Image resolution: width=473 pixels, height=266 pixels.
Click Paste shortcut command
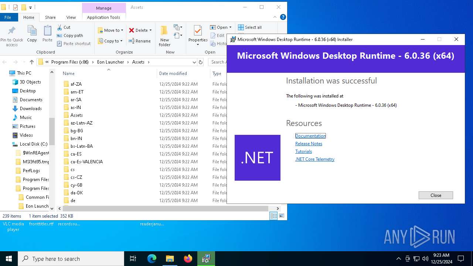[74, 44]
